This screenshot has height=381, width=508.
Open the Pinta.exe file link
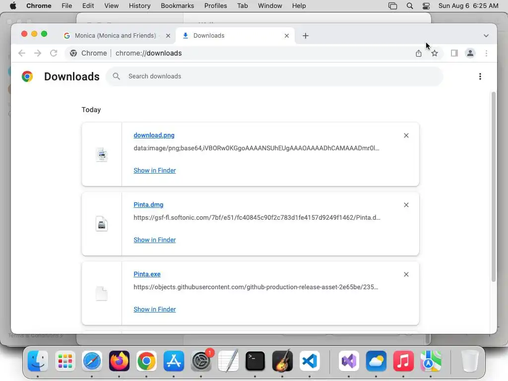(x=147, y=274)
